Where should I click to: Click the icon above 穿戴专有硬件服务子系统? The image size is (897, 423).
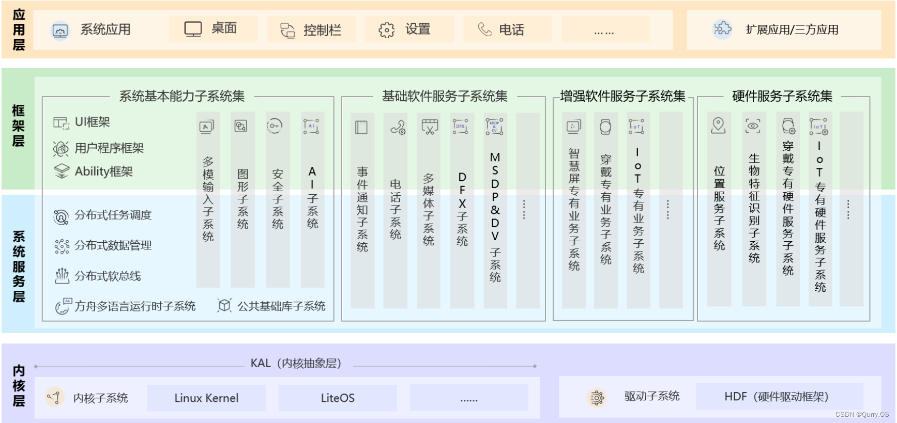tap(788, 126)
